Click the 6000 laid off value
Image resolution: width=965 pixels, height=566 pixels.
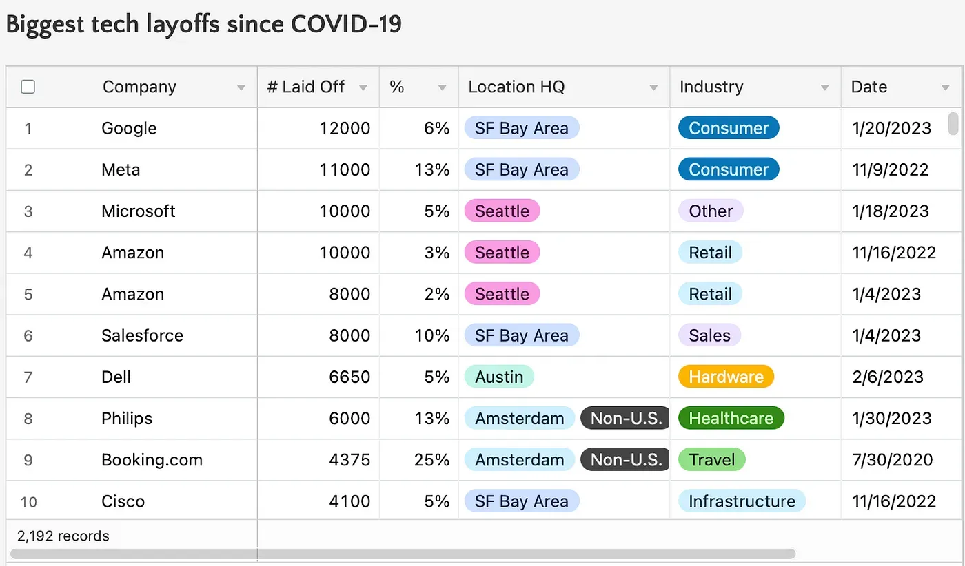349,418
